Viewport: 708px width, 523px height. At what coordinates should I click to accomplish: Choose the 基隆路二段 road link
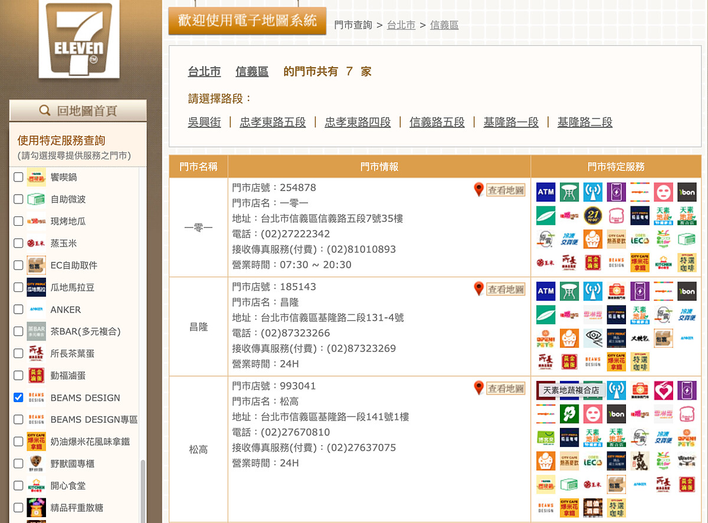(585, 122)
